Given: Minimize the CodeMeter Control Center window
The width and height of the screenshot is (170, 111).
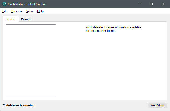Looking at the screenshot, I should coord(140,4).
